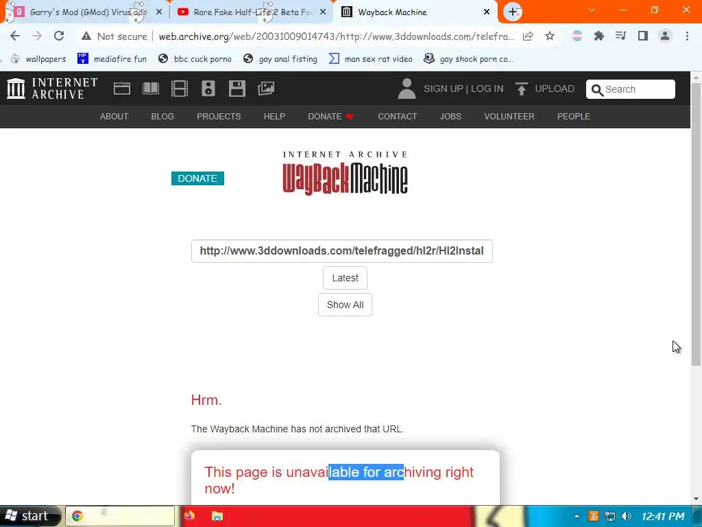
Task: Open the PROJECTS menu item
Action: [219, 117]
